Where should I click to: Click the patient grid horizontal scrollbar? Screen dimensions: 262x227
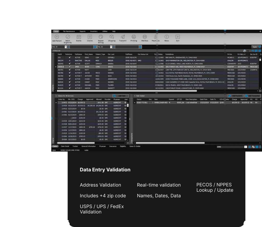pos(127,91)
